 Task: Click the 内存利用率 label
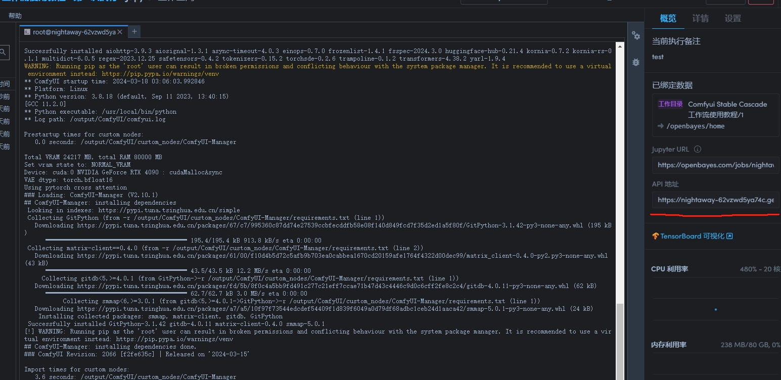pyautogui.click(x=669, y=345)
